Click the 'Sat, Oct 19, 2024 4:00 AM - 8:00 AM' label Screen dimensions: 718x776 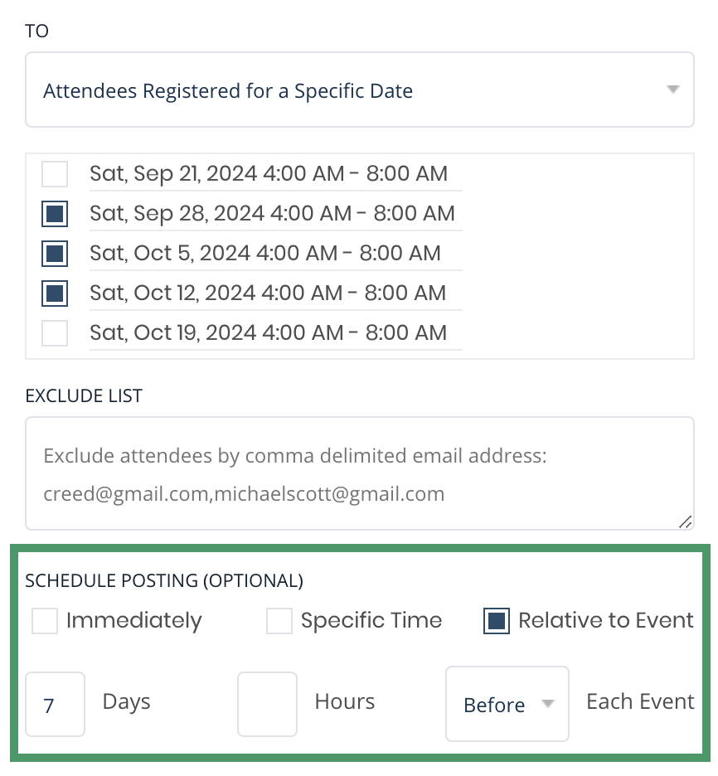268,333
